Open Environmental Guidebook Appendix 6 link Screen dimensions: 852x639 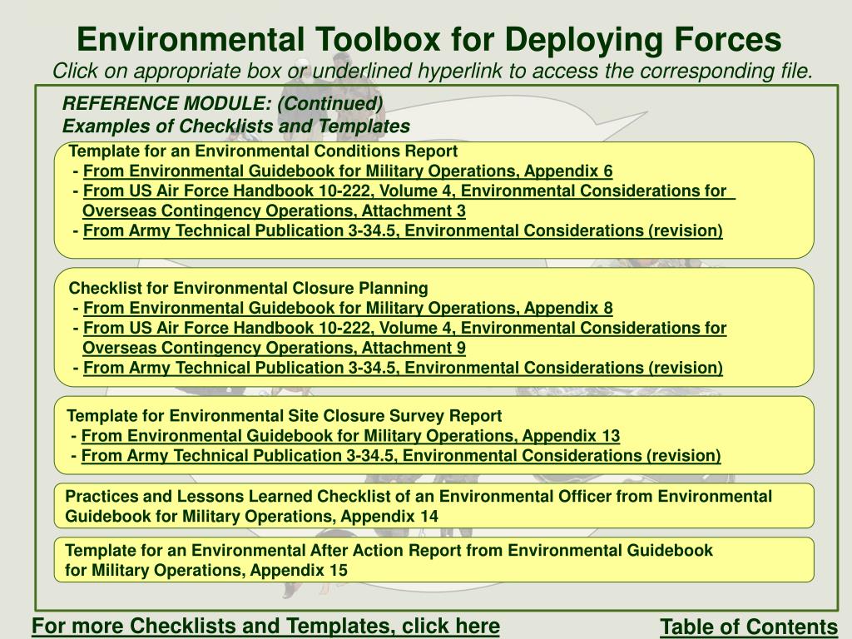pos(348,171)
